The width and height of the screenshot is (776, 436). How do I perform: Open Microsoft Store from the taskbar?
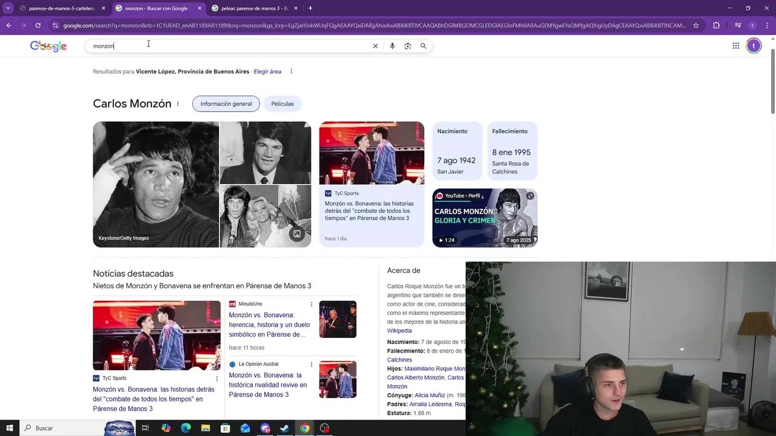coord(226,428)
